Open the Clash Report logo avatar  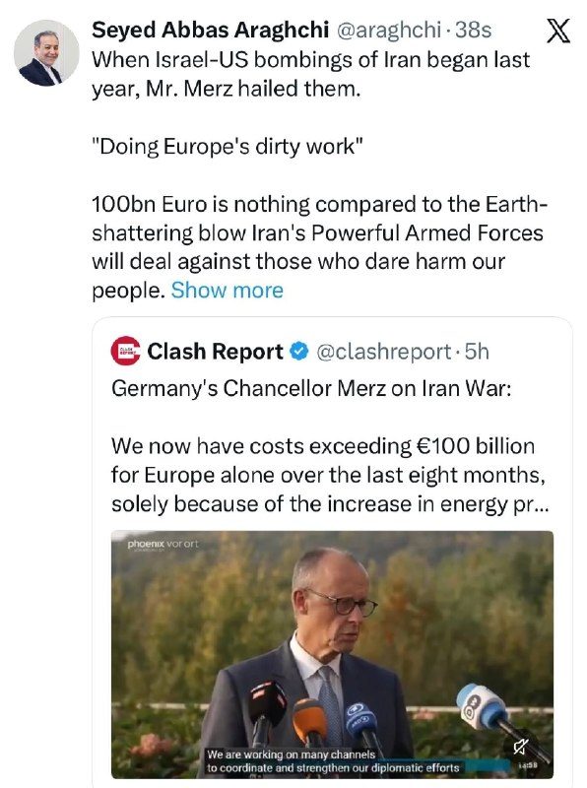126,351
